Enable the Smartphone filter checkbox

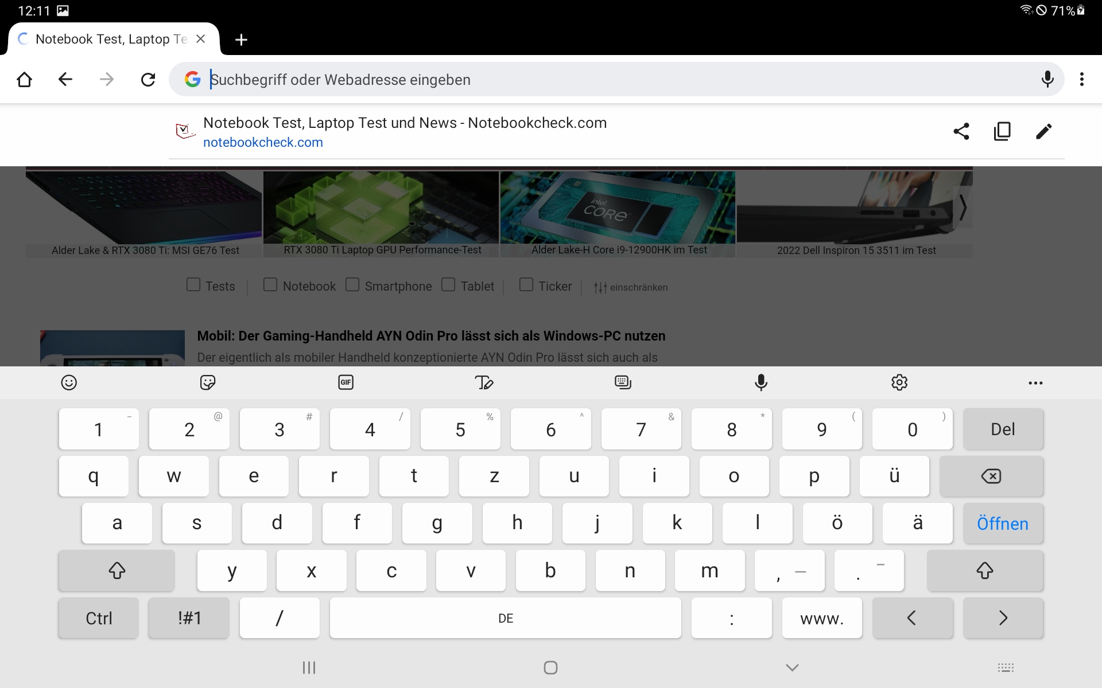pyautogui.click(x=352, y=285)
